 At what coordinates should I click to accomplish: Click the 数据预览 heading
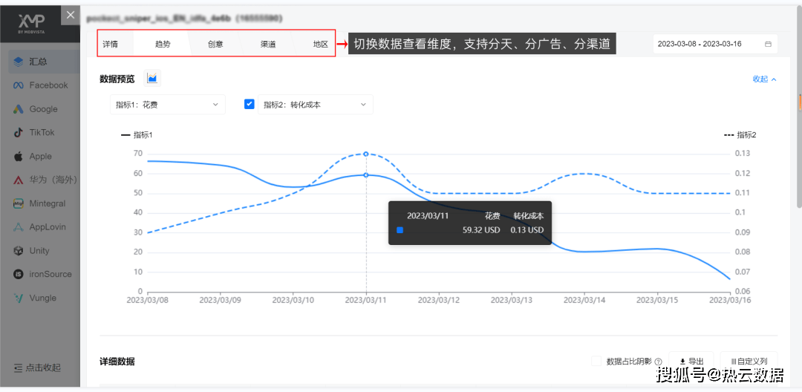[x=117, y=79]
